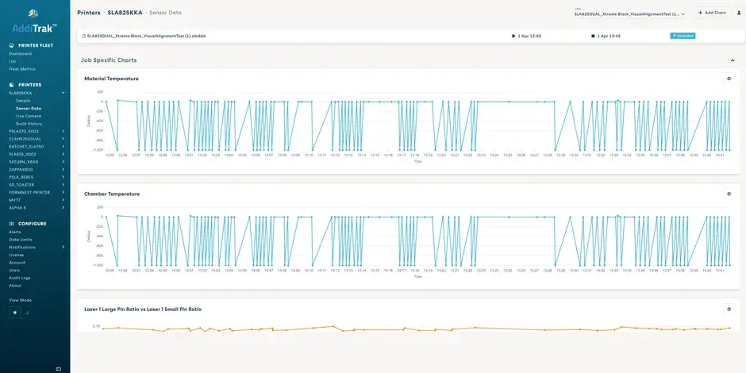This screenshot has width=746, height=373.
Task: Expand the FORMNEXT PRINTER entry
Action: click(x=63, y=192)
